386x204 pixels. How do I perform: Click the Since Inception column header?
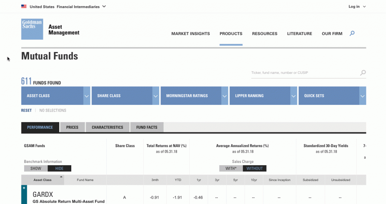pyautogui.click(x=280, y=180)
